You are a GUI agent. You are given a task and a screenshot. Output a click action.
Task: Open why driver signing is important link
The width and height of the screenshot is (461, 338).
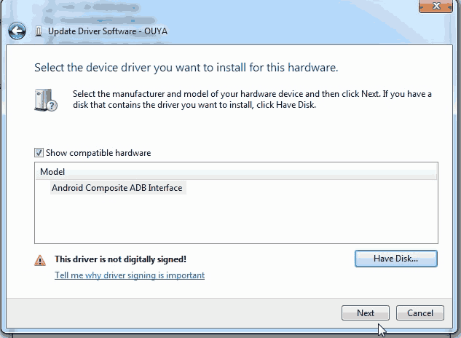(x=130, y=275)
